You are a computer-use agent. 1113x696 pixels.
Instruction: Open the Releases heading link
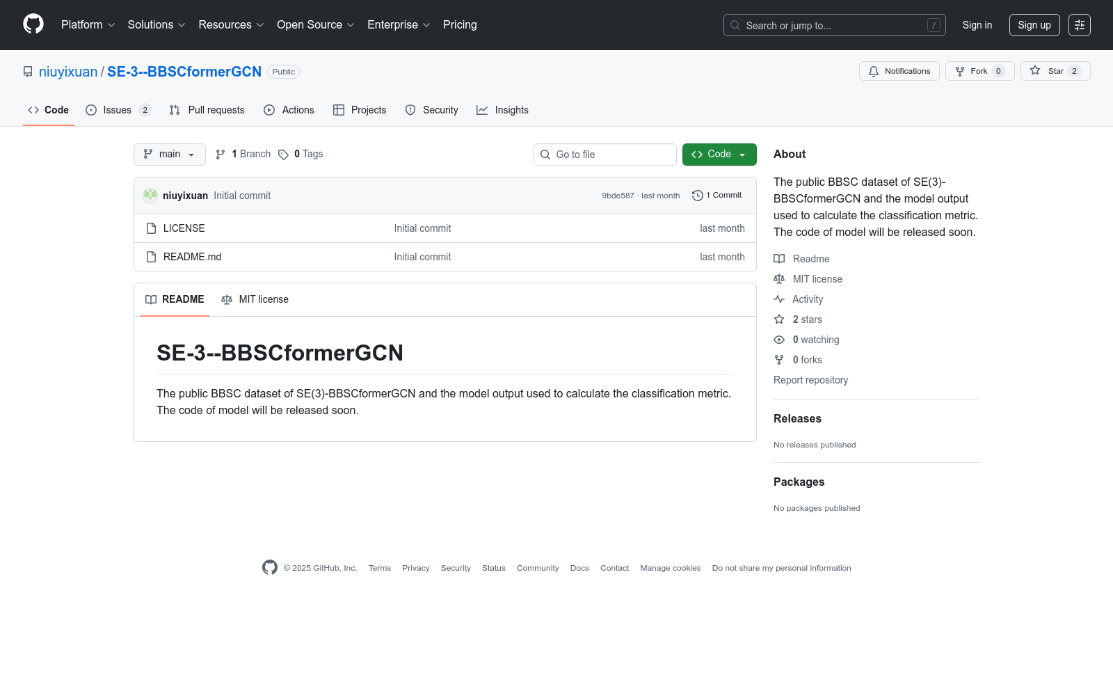tap(797, 418)
